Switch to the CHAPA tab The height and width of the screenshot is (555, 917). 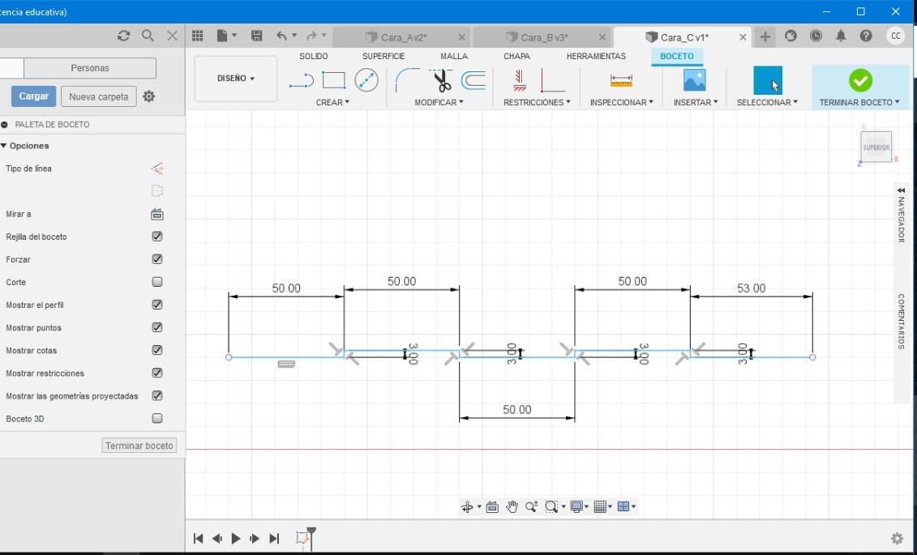[x=516, y=56]
